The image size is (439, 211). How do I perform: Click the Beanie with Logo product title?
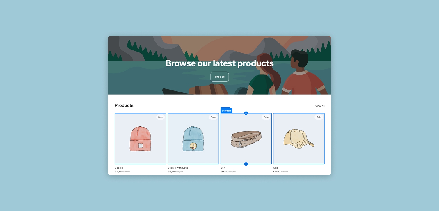[x=177, y=168]
